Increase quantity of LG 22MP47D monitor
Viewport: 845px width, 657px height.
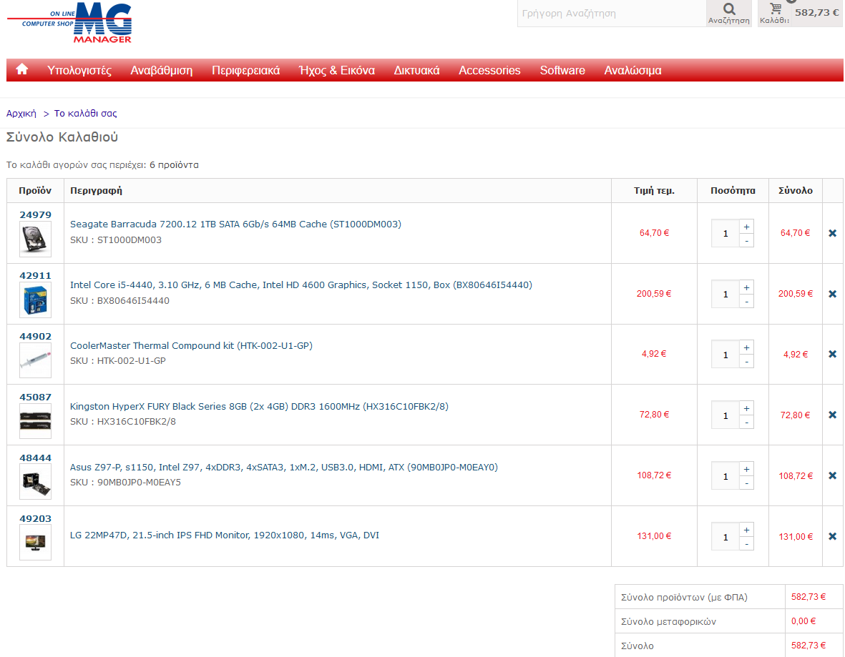pos(746,530)
